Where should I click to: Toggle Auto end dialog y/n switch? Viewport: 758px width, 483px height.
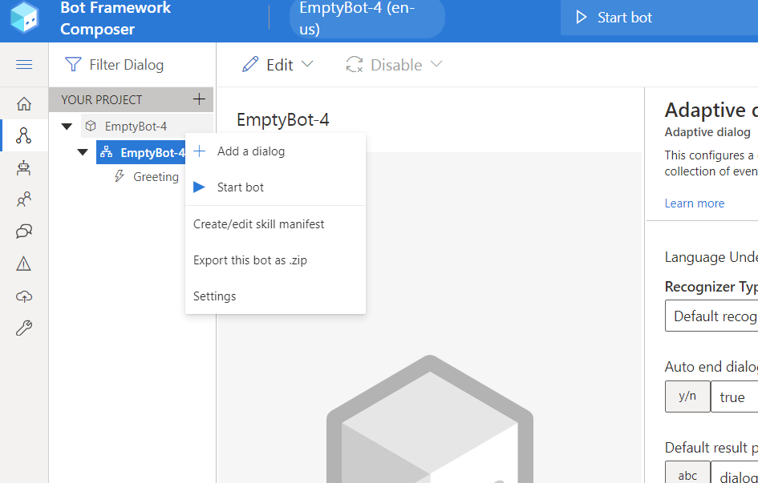[x=687, y=396]
